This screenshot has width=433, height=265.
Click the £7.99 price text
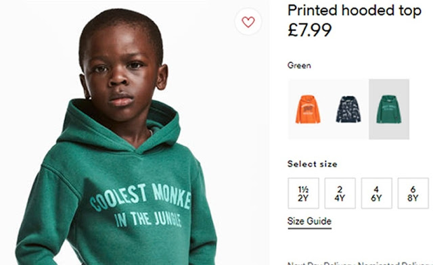point(310,30)
